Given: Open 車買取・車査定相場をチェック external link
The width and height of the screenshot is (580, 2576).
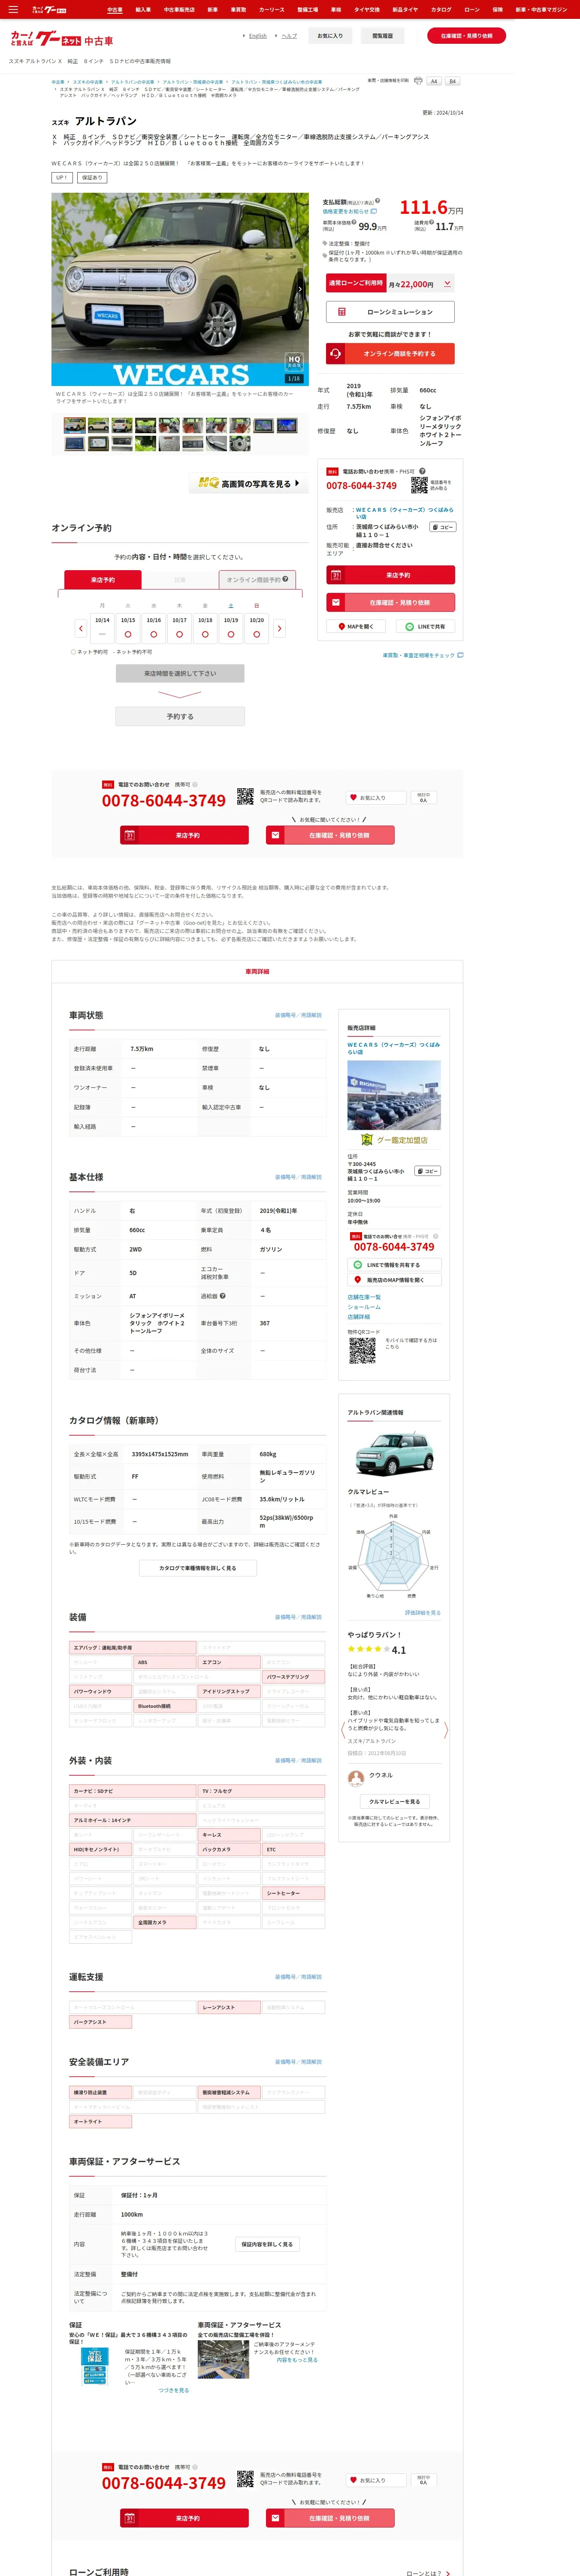Looking at the screenshot, I should pos(423,655).
